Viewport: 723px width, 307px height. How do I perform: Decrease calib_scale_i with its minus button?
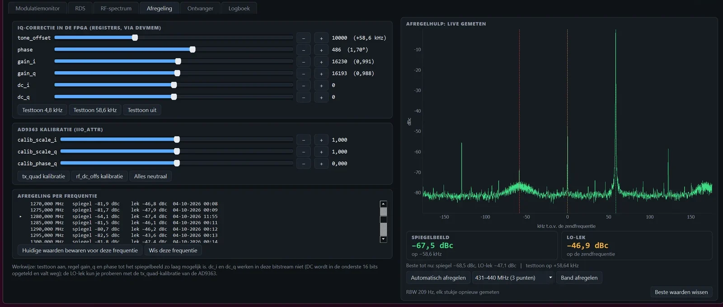point(303,140)
